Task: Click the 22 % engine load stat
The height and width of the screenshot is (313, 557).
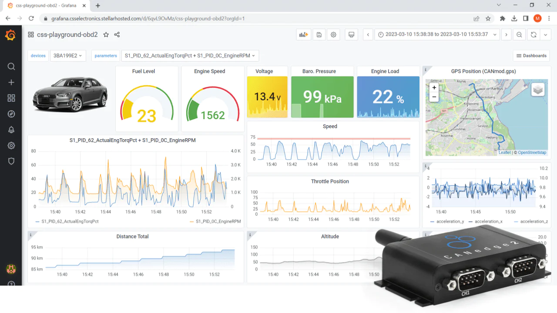Action: [388, 97]
